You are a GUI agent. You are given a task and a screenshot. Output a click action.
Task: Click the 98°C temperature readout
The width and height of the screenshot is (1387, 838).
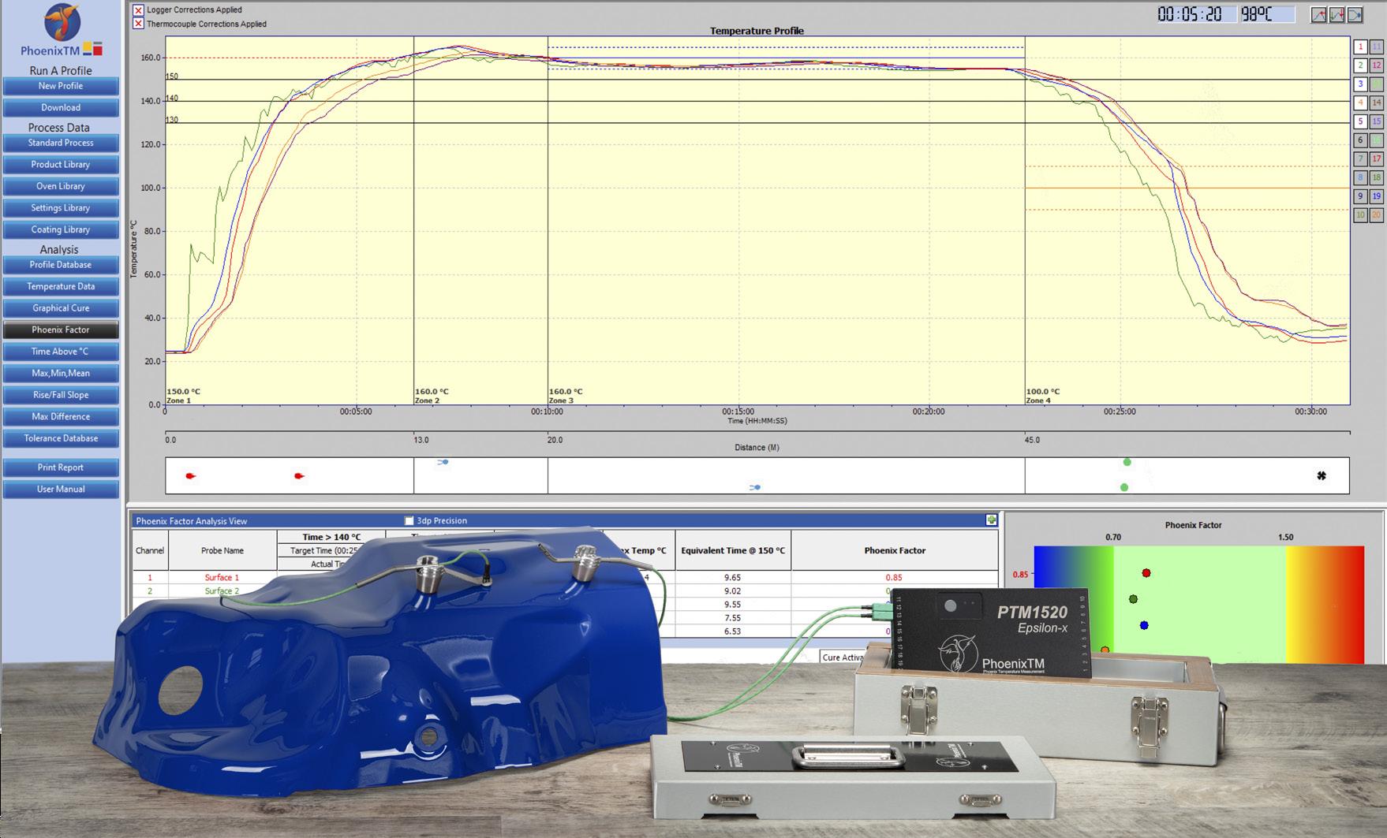pos(1267,14)
